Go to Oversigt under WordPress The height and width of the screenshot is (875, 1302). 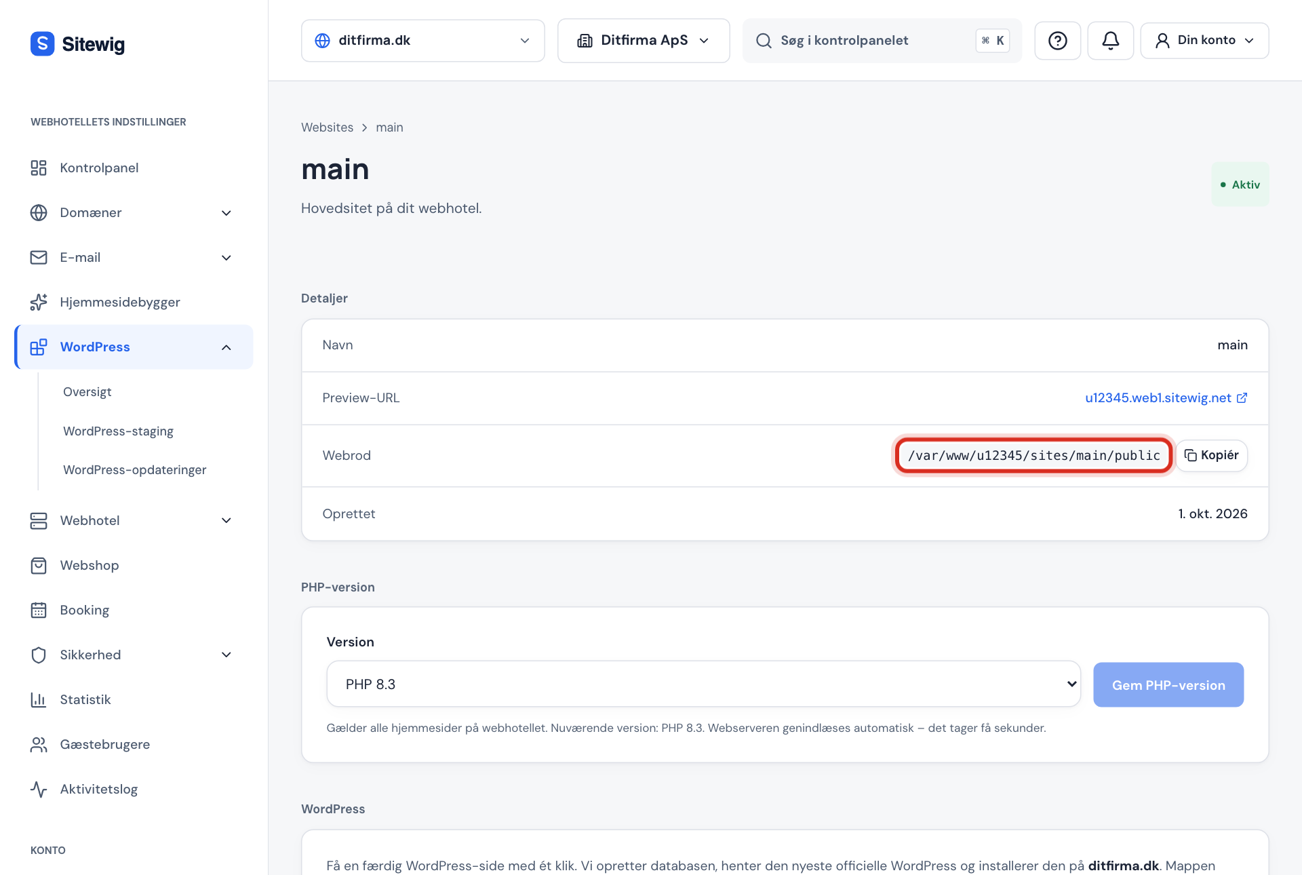tap(87, 391)
